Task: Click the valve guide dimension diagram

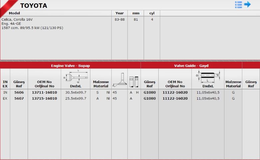Action: point(208,76)
